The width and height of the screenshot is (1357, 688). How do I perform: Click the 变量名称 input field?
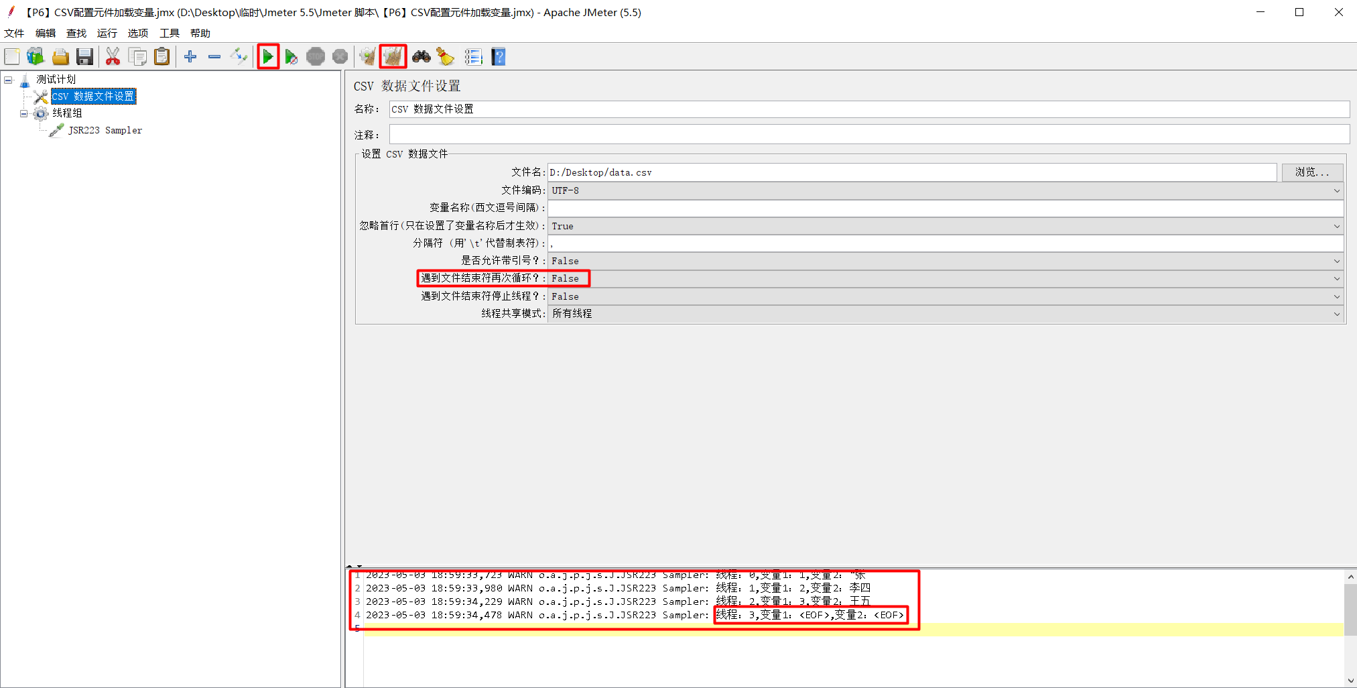[x=946, y=208]
